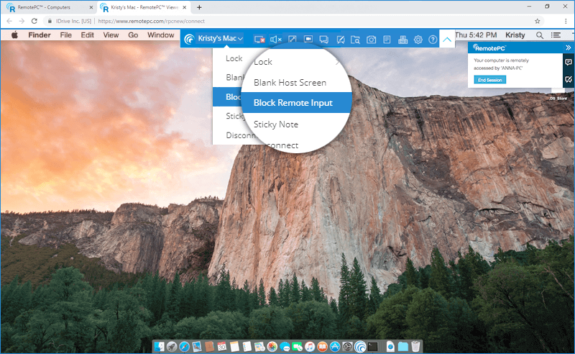This screenshot has height=354, width=575.
Task: Collapse the RemotePC session panel double-chevron
Action: 568,47
